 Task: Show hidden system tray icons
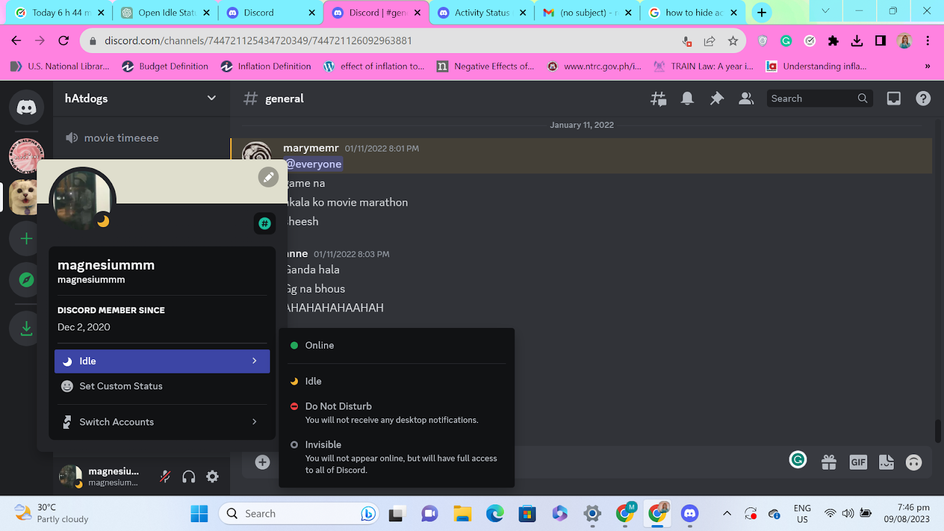(x=727, y=513)
